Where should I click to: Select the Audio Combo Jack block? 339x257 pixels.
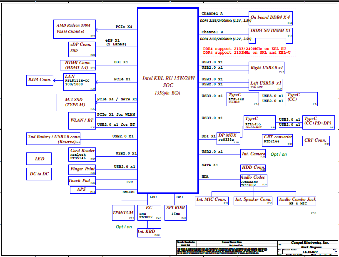point(297,201)
